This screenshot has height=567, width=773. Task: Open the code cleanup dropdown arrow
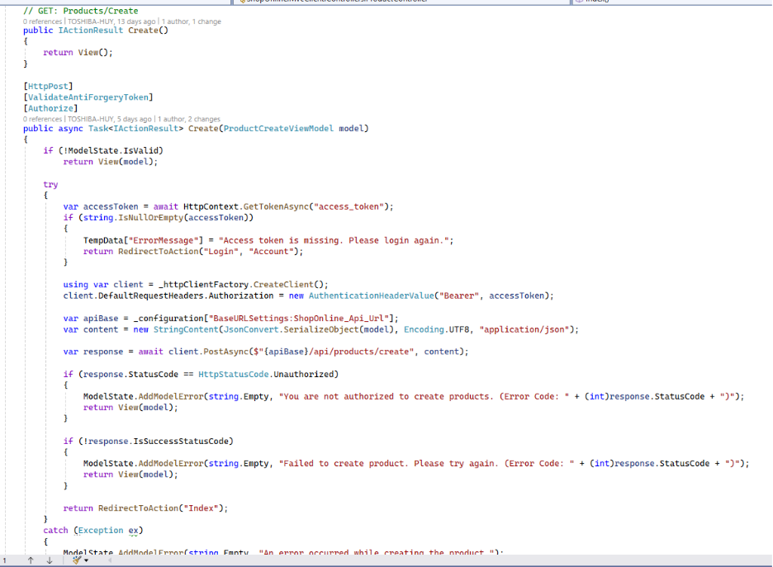click(86, 560)
